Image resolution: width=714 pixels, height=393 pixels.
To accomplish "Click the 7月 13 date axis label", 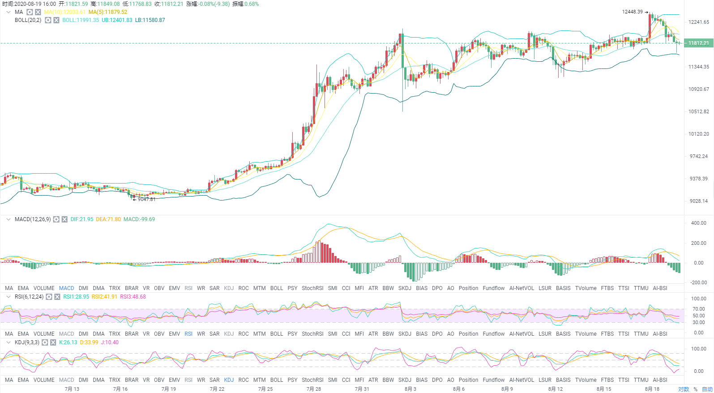I will [x=72, y=389].
